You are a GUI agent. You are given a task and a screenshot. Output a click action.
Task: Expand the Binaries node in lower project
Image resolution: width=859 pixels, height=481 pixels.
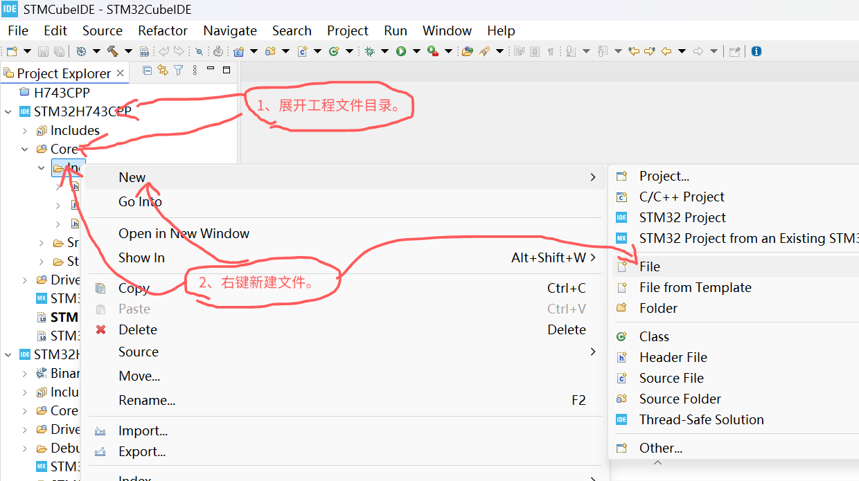(x=25, y=373)
